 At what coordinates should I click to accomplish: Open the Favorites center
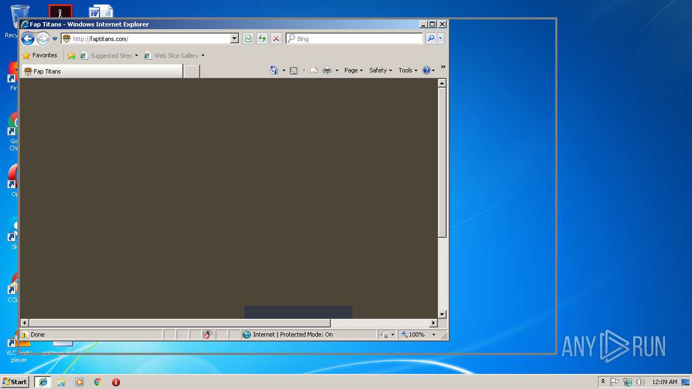[x=39, y=55]
